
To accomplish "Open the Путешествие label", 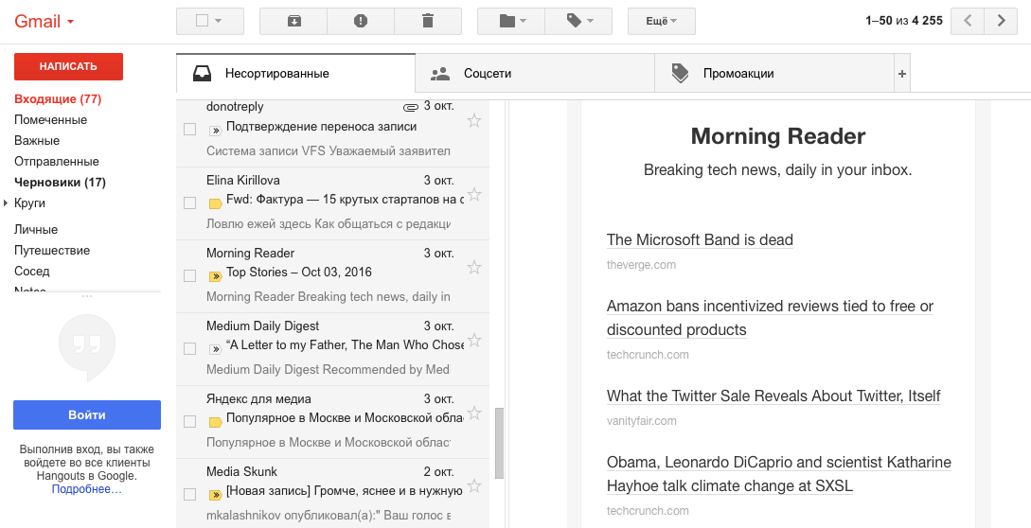I will pyautogui.click(x=52, y=251).
